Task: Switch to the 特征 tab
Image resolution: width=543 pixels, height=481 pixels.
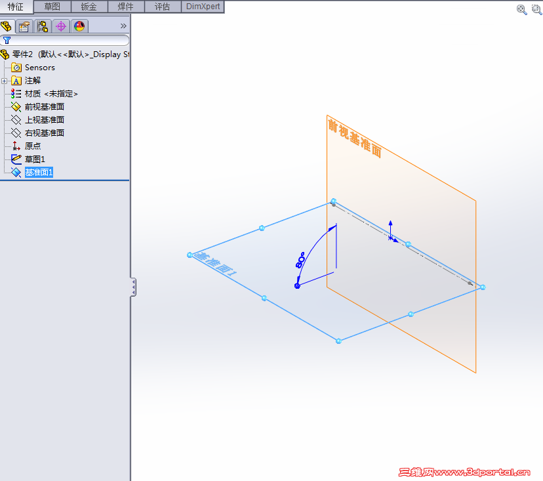Action: point(16,7)
